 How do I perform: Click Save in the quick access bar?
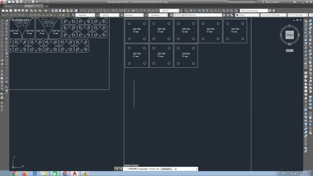click(x=17, y=2)
